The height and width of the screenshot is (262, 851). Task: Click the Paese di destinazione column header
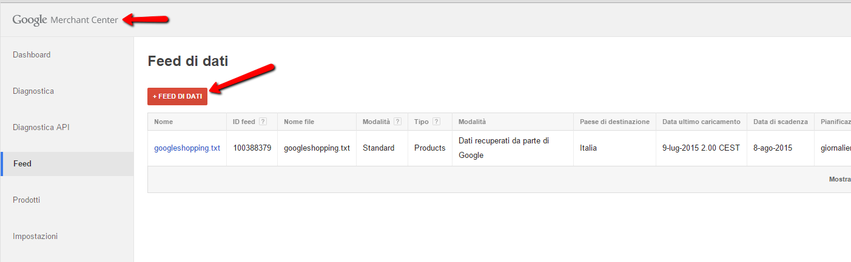click(x=614, y=122)
